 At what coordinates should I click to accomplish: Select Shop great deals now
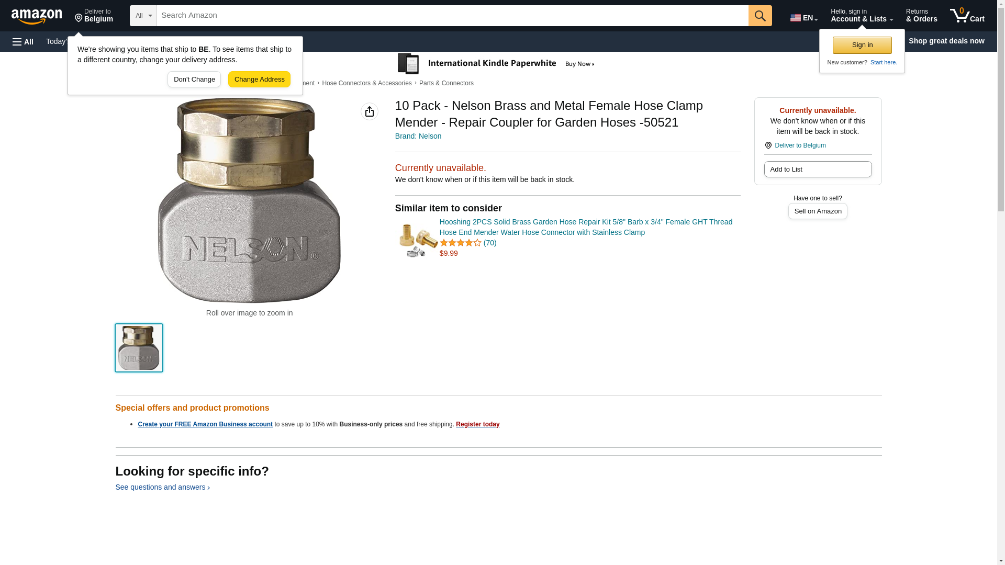click(x=946, y=41)
